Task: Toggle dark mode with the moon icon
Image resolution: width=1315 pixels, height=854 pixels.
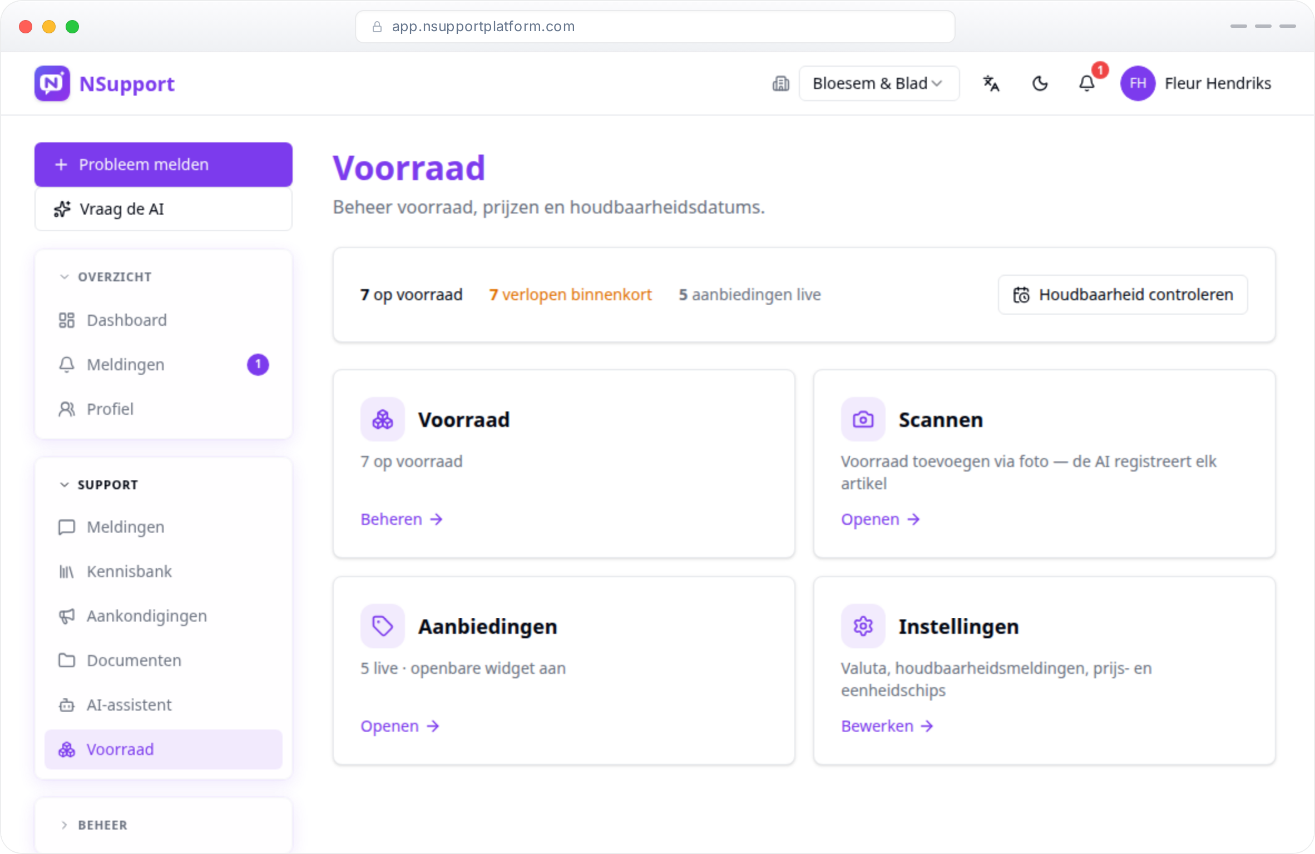Action: [x=1040, y=83]
